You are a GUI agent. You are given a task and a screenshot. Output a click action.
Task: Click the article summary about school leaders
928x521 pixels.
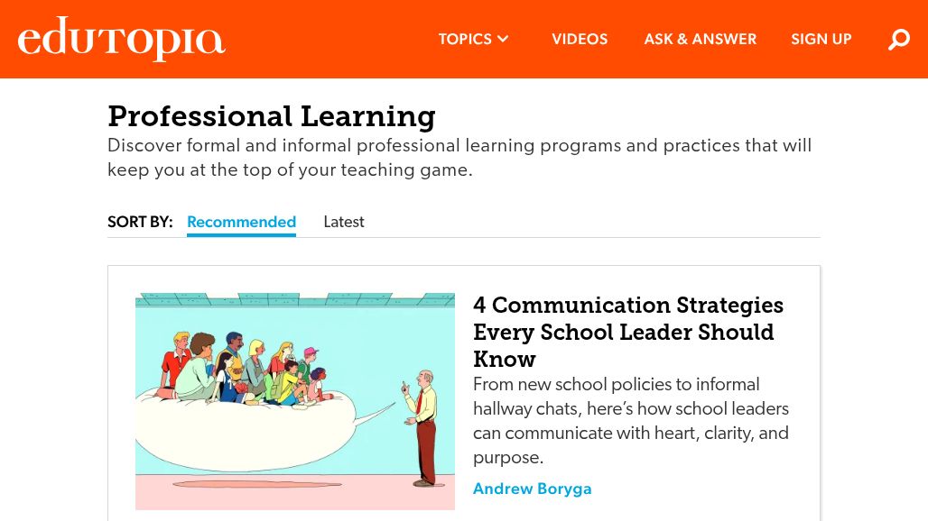click(x=631, y=421)
